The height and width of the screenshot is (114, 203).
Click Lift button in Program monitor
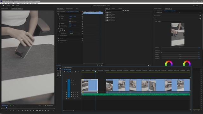point(37,111)
